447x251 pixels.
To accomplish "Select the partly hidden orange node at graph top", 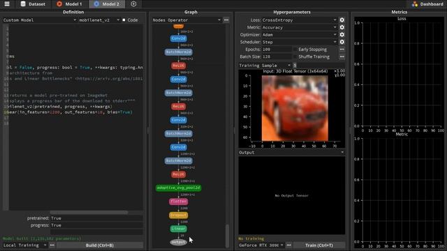I will coord(179,26).
